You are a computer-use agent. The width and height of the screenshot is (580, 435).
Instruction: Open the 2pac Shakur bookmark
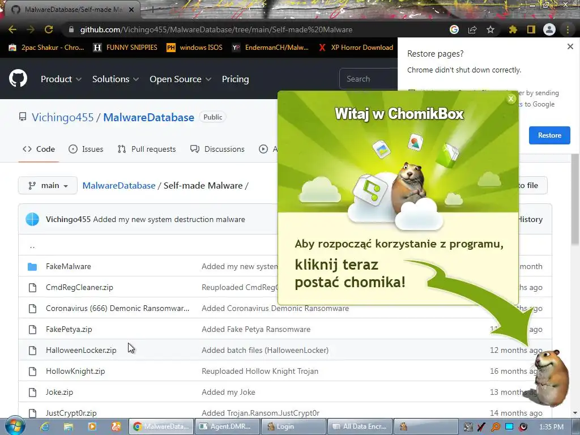(x=46, y=48)
